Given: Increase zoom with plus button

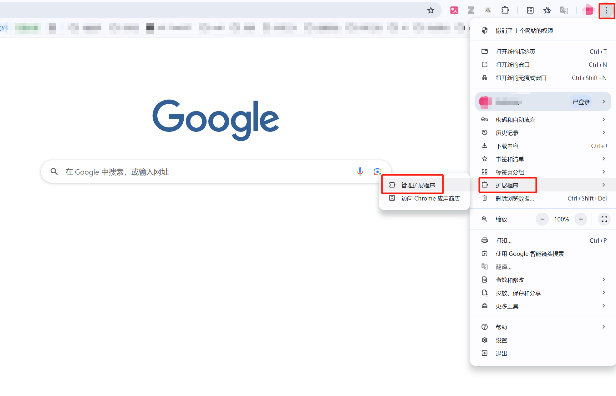Looking at the screenshot, I should pyautogui.click(x=581, y=219).
